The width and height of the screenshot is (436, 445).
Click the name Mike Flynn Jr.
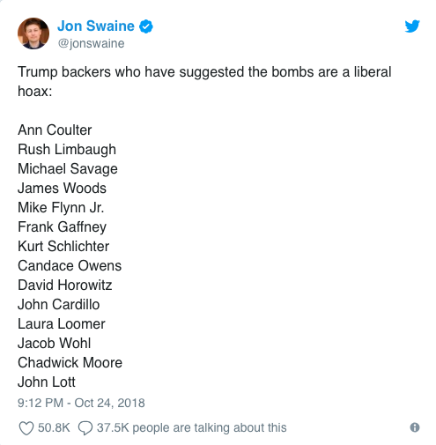pos(61,208)
